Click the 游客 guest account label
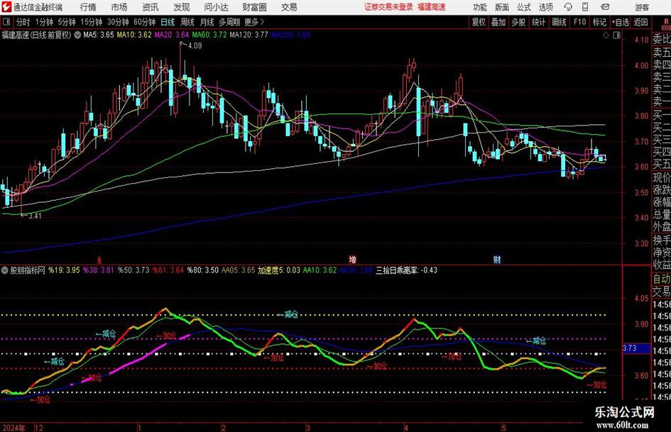 (642, 7)
